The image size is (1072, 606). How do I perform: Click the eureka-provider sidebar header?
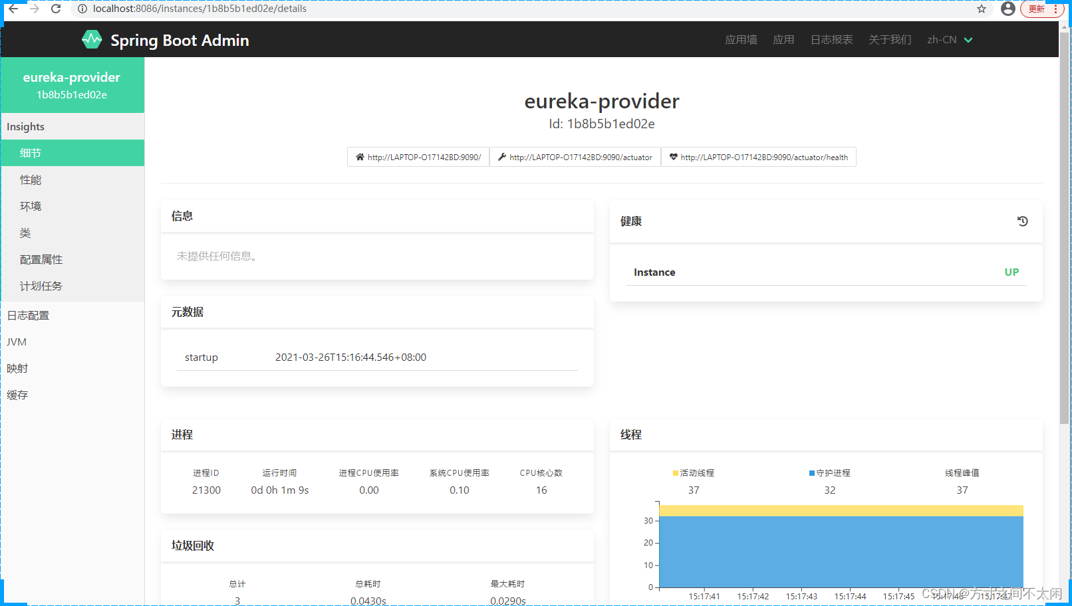[72, 85]
